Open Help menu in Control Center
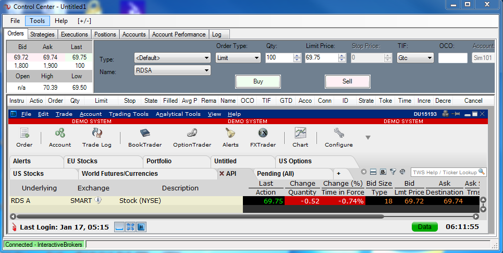The width and height of the screenshot is (503, 253). point(61,21)
